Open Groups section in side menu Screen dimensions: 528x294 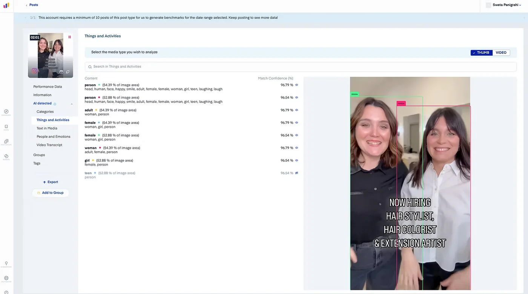coord(39,155)
